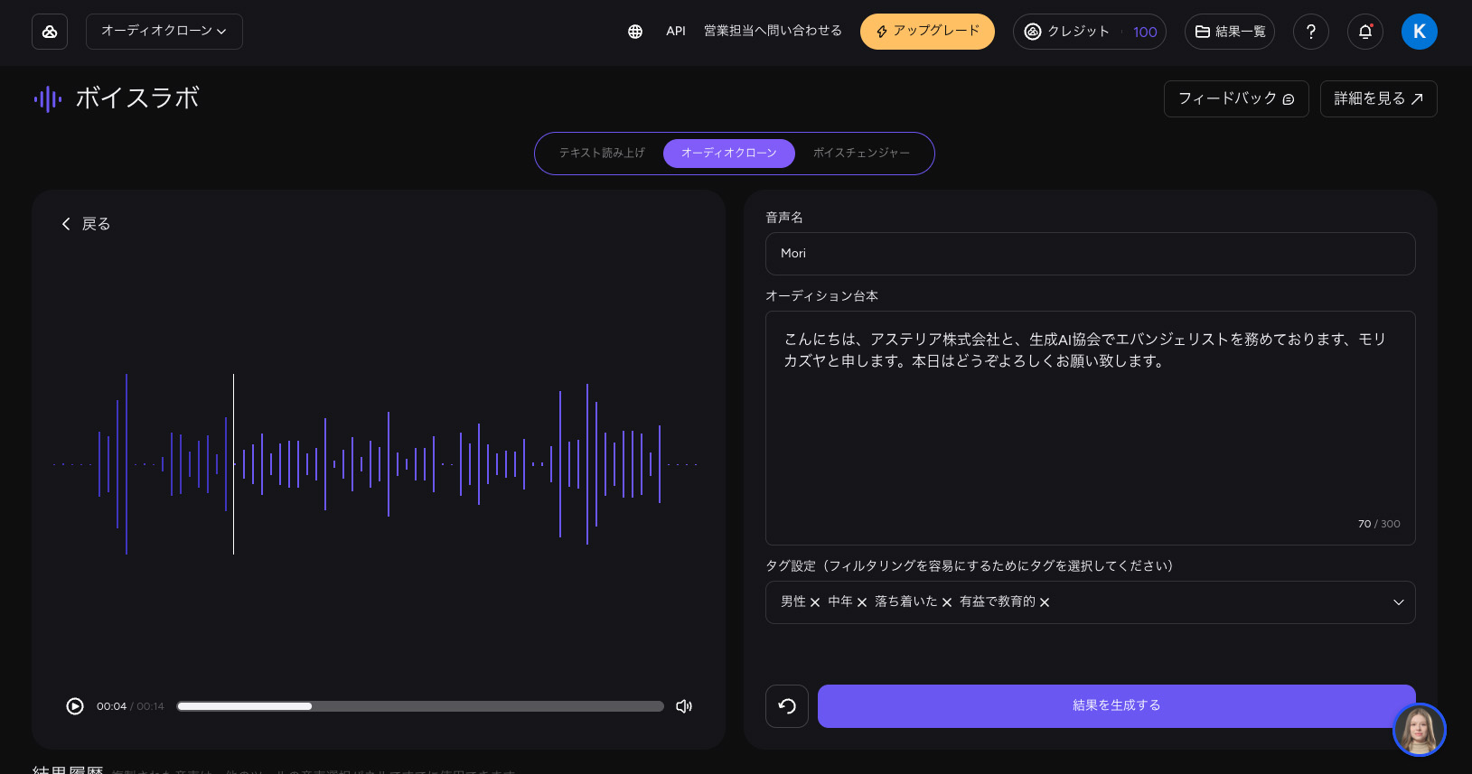Click the 00:04 elapsed time label
Viewport: 1472px width, 774px height.
111,706
